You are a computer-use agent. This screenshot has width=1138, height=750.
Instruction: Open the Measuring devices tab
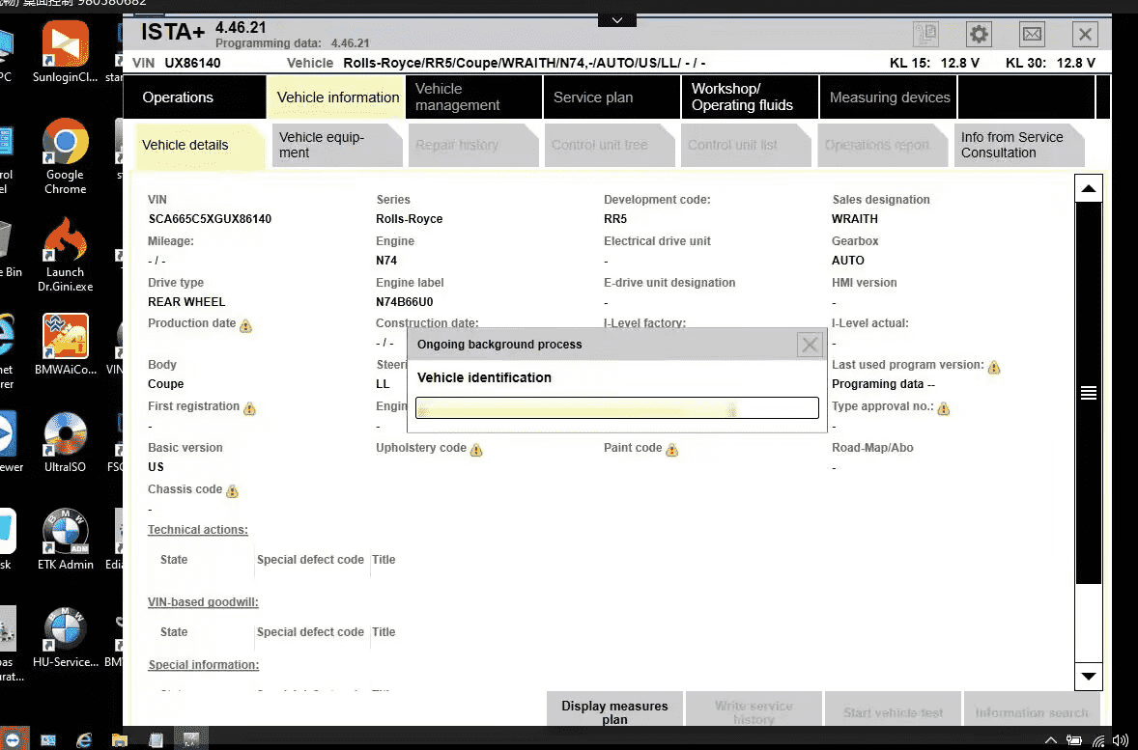click(889, 97)
